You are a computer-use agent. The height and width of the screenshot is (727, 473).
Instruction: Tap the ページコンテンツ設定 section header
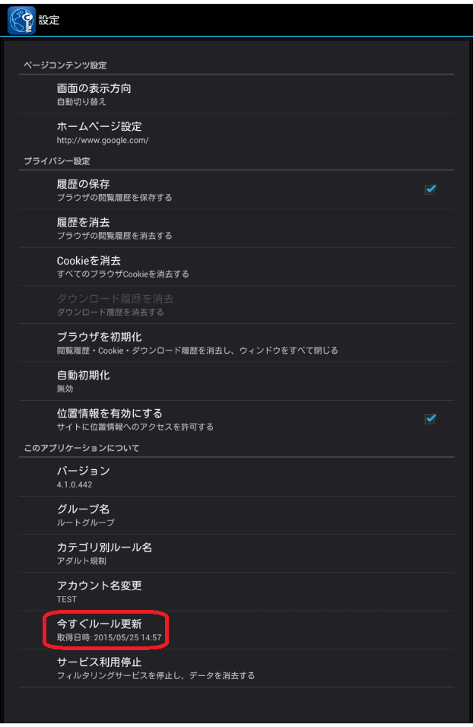coord(65,65)
